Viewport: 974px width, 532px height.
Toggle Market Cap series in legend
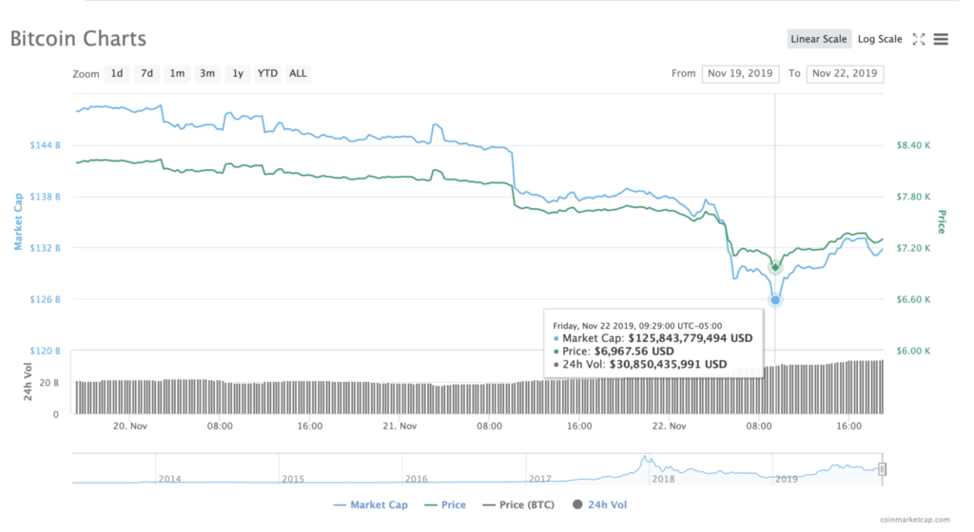[371, 504]
